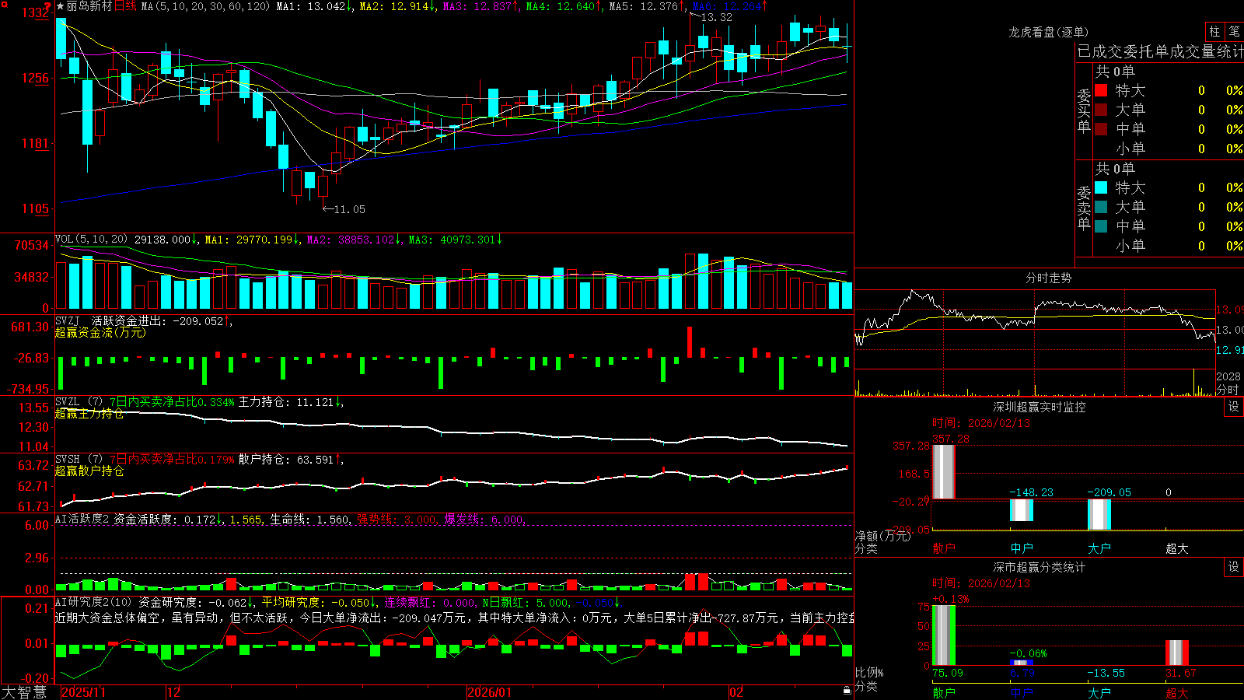The image size is (1244, 700).
Task: Open 设 settings for 深圳超赢实时监控
Action: pos(1234,407)
